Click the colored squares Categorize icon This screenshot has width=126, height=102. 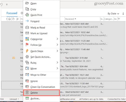(x=27, y=39)
